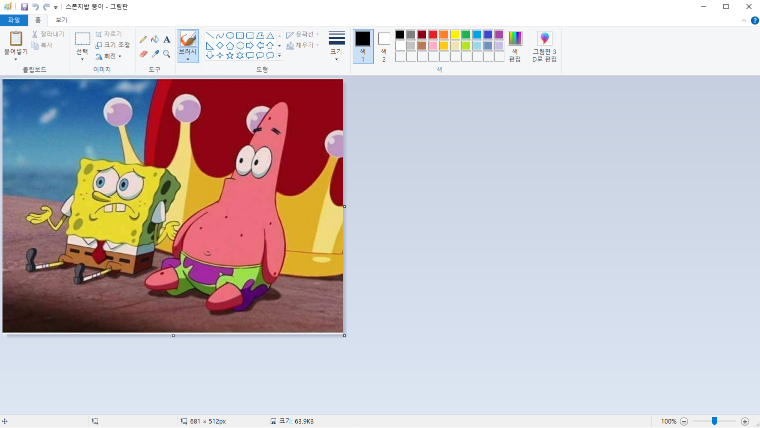Choose the Right arrow shape

[x=250, y=46]
